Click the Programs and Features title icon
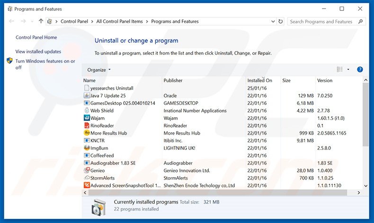374x223 pixels. click(10, 9)
